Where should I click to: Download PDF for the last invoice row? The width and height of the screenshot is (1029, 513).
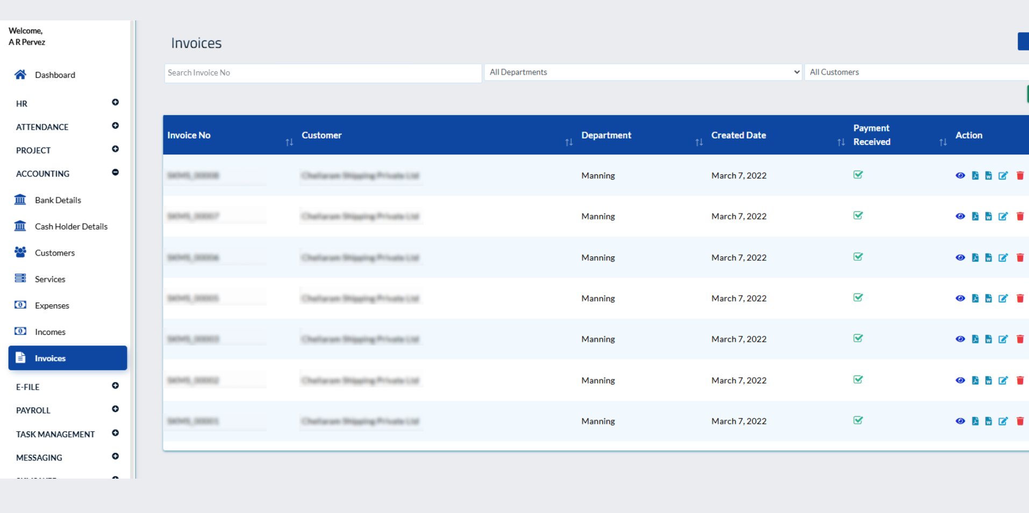coord(975,421)
